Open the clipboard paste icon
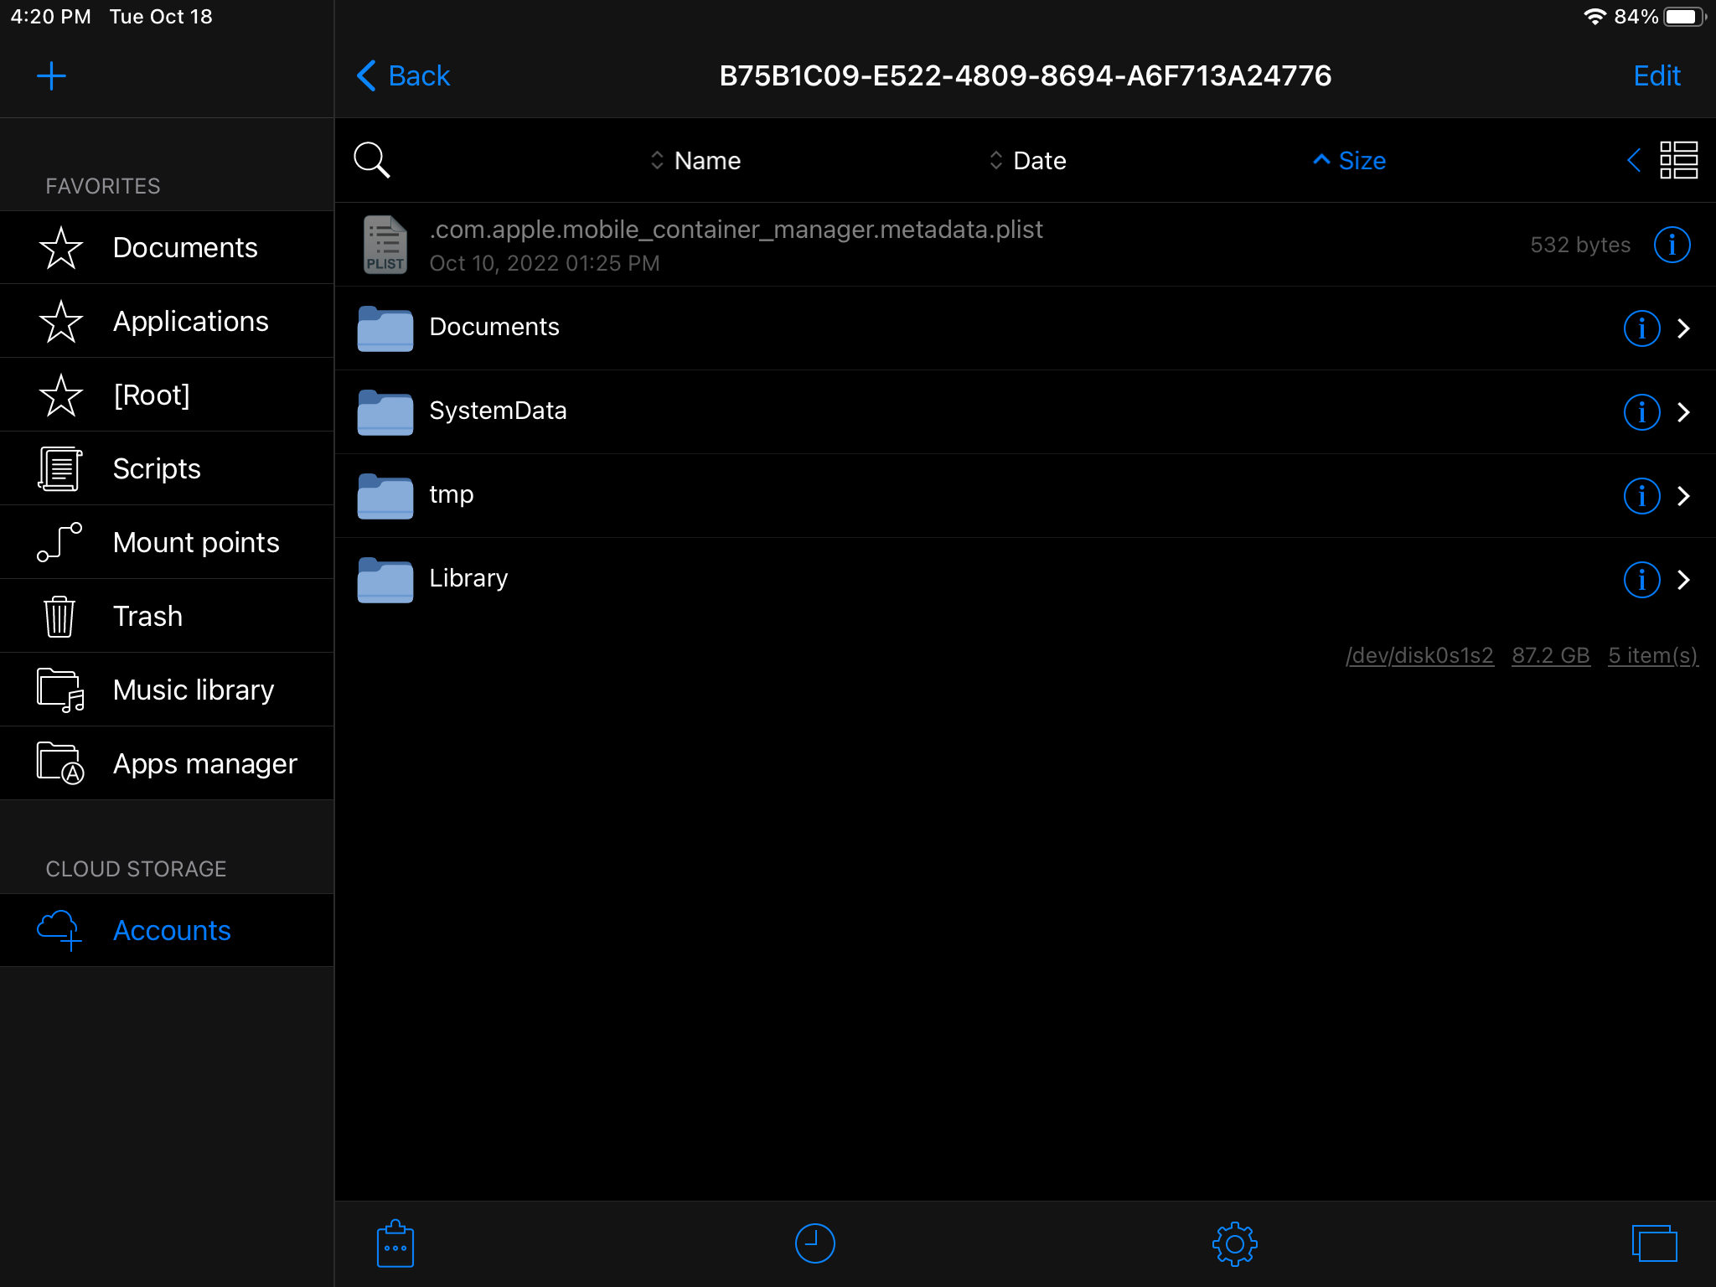Screen dimensions: 1716x1287 point(395,1243)
